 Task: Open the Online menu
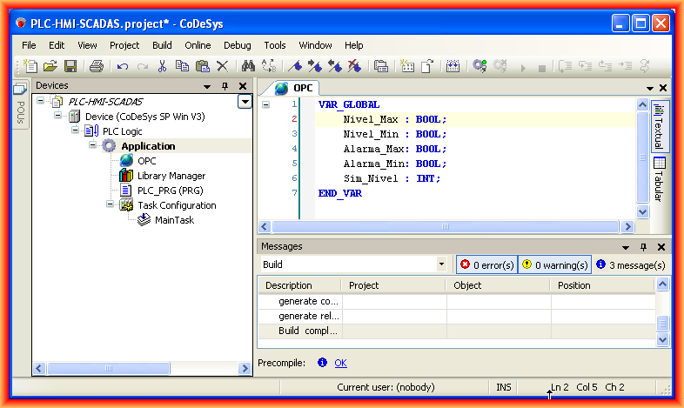pos(198,45)
